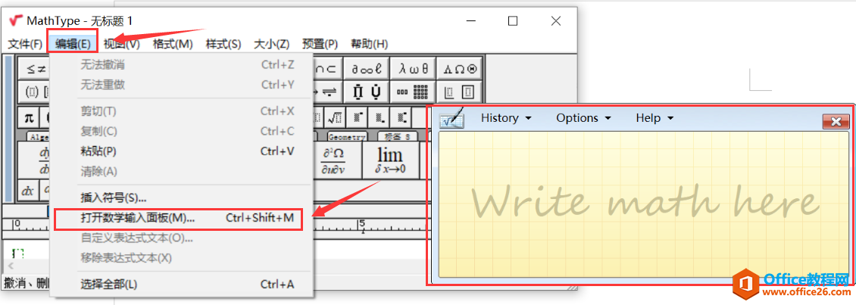Screen dimensions: 856x305
Task: Insert the ∂²Ω partial derivative expression
Action: click(x=334, y=160)
